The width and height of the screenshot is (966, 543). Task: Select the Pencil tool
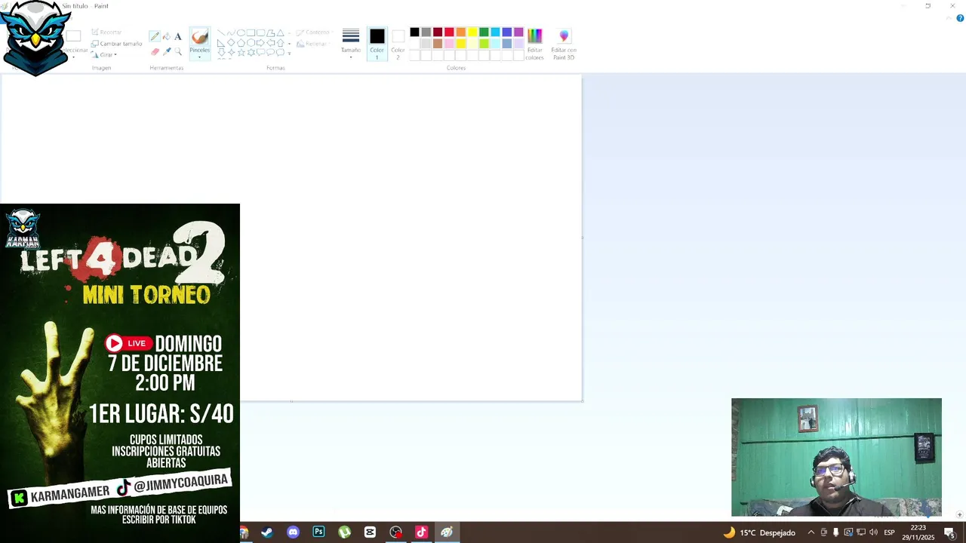[x=155, y=36]
